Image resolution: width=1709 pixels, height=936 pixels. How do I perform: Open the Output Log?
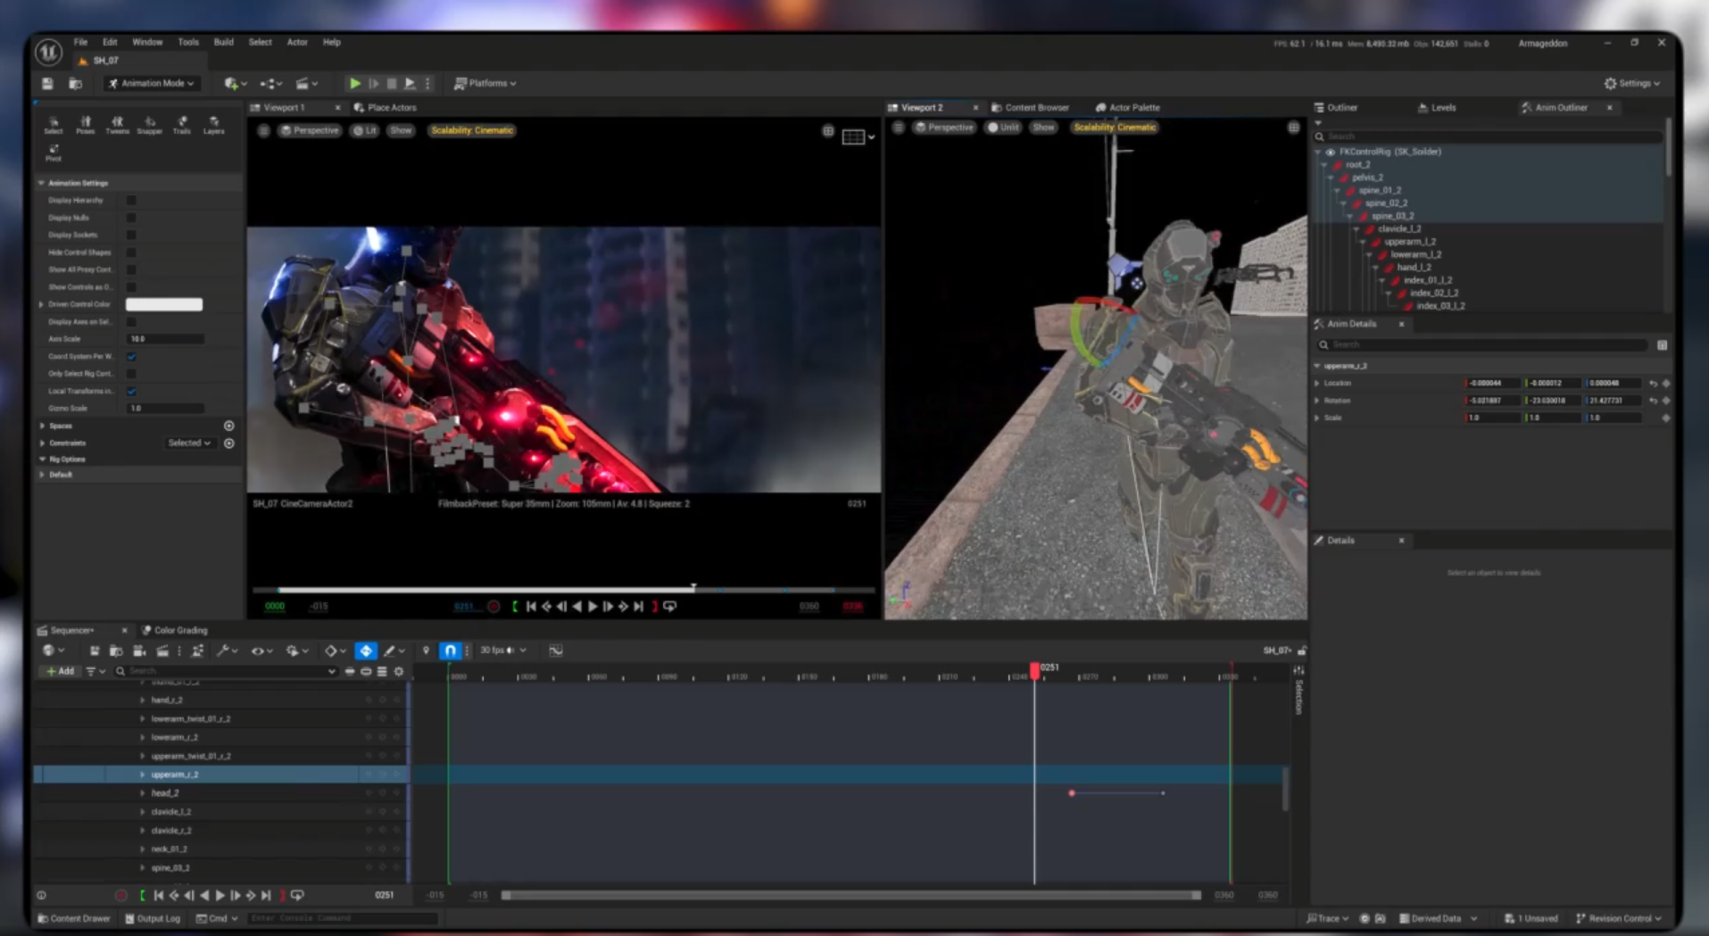click(153, 918)
